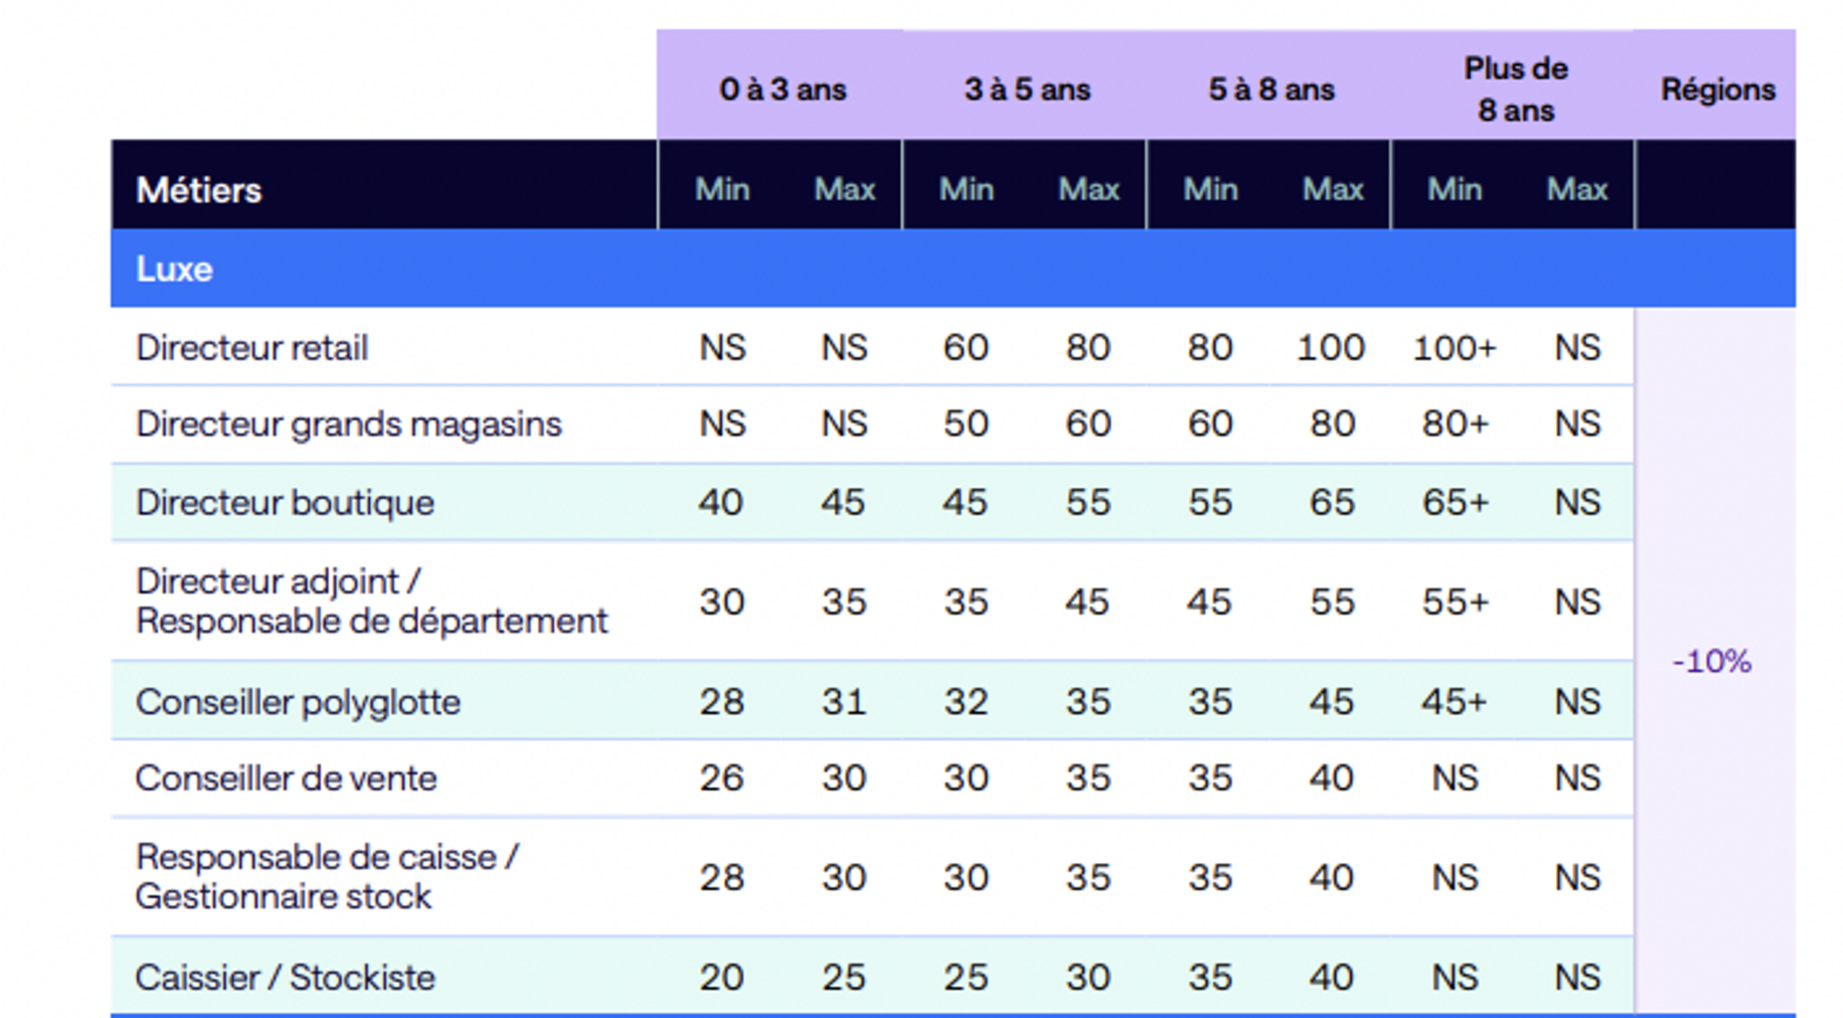Click the Métiers column header
Screen dimensions: 1843x1018
point(199,190)
